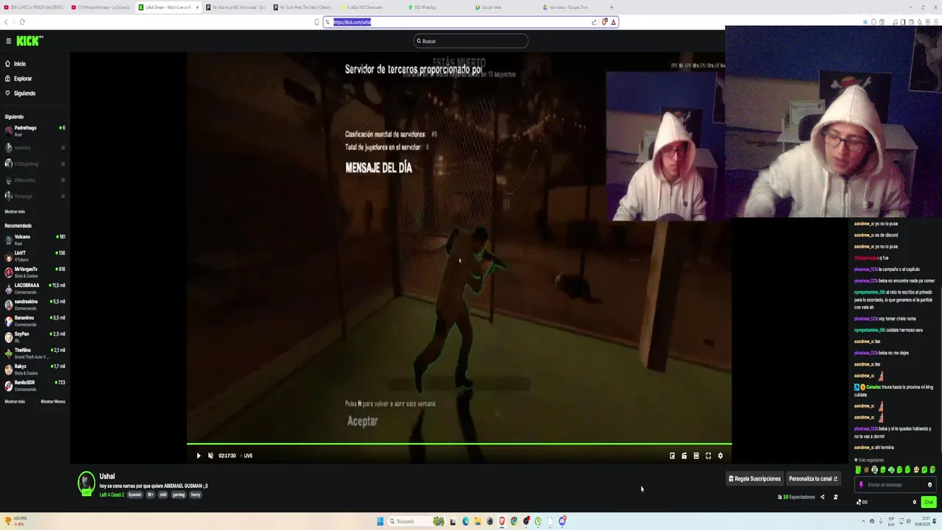The image size is (942, 530).
Task: Enter fullscreen on the video player
Action: (709, 456)
